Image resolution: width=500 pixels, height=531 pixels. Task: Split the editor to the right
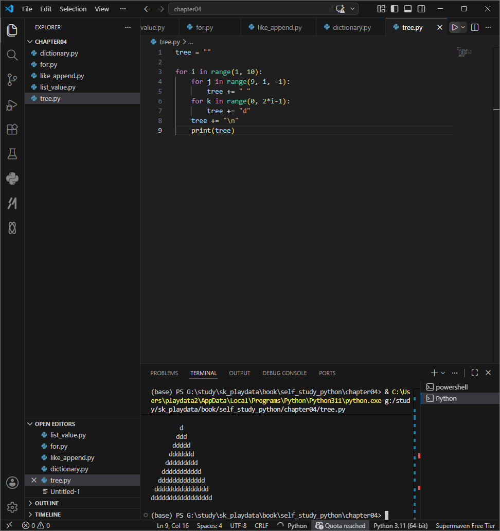click(x=475, y=27)
